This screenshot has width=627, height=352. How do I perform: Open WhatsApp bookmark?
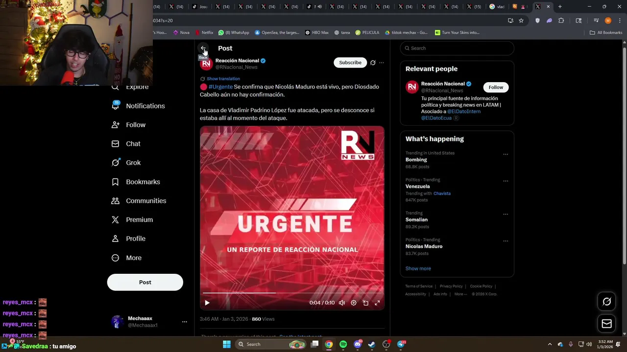(234, 33)
